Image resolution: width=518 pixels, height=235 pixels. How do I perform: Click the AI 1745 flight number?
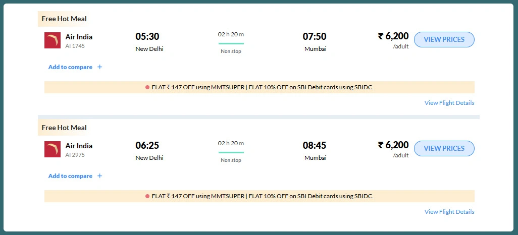(x=75, y=46)
